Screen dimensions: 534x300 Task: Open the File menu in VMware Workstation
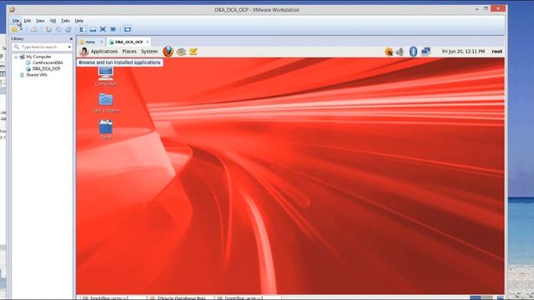click(x=16, y=21)
